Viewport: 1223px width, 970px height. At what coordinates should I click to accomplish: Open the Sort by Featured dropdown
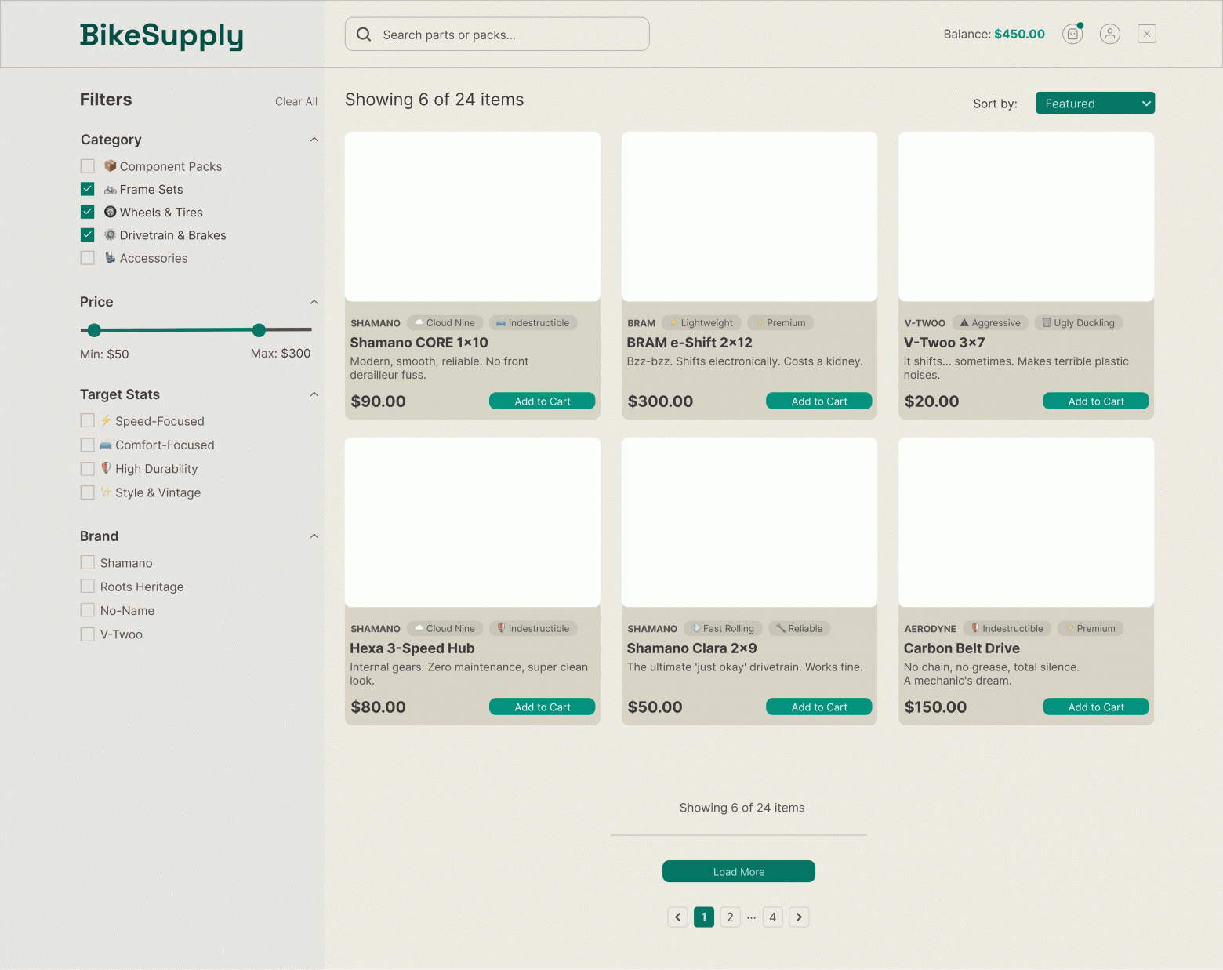coord(1095,103)
